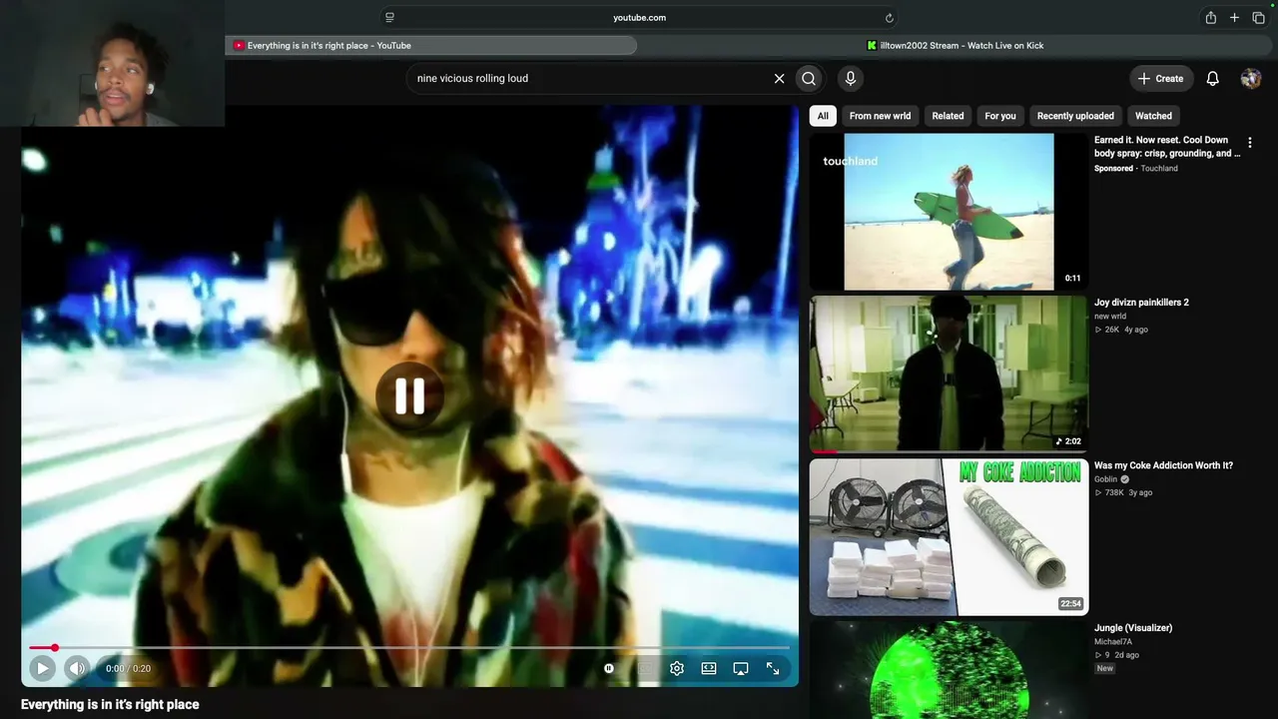Mute the video with the volume icon

77,668
